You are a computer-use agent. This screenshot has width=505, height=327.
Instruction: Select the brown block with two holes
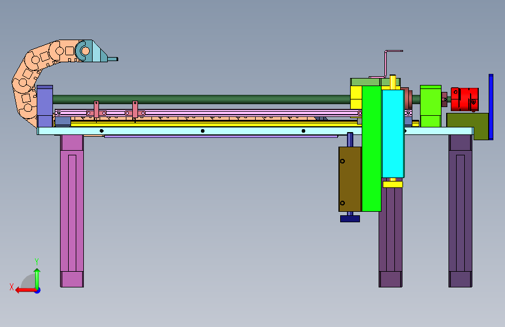[x=350, y=179]
